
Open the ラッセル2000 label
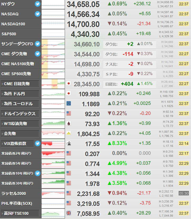coord(14,194)
